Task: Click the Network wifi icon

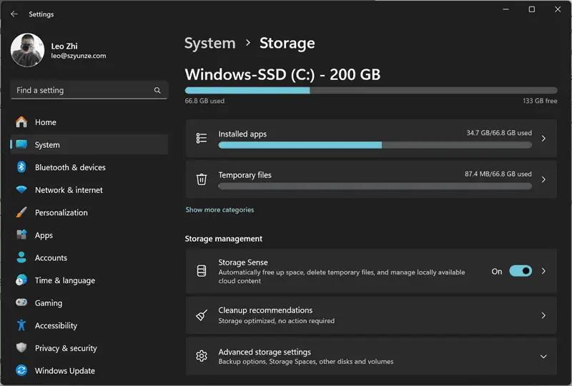Action: [21, 189]
